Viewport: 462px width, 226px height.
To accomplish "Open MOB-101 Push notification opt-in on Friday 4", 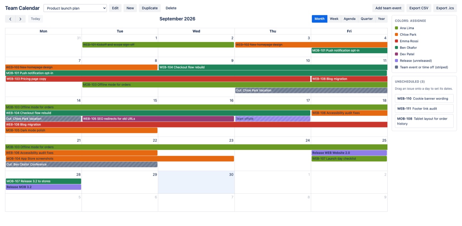I will tap(349, 51).
